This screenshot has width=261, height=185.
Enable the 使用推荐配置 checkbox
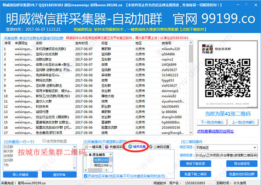(43, 142)
